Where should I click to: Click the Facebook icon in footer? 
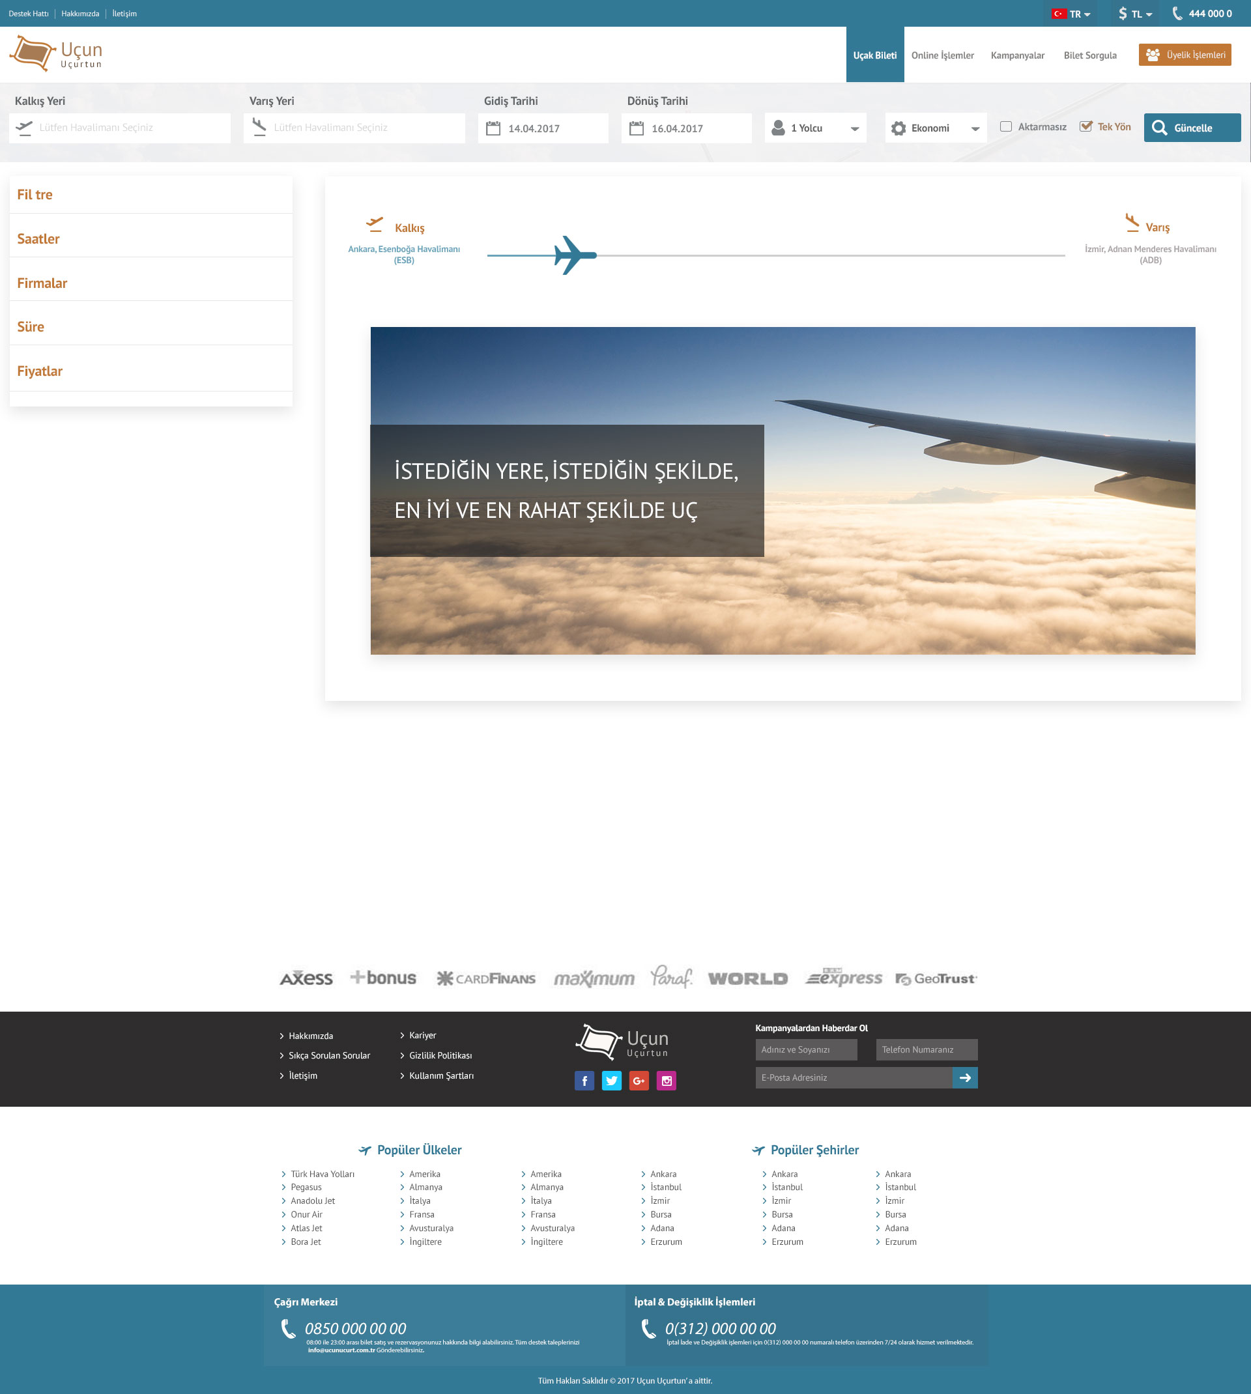584,1081
